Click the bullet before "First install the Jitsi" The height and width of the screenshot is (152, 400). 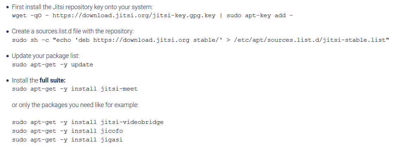pos(7,8)
